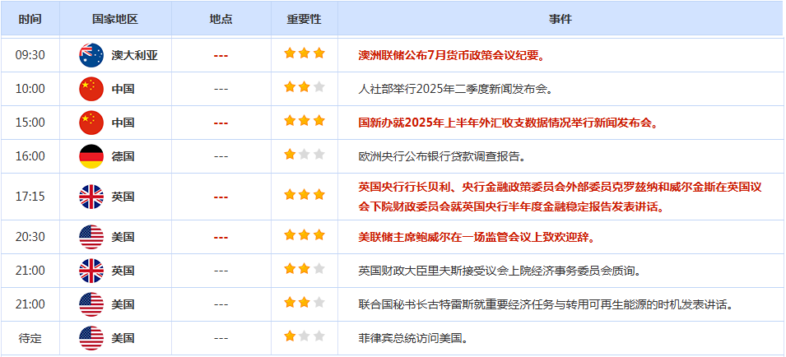The height and width of the screenshot is (357, 786).
Task: Open the 人社部举行2025年二季度新闻发布会 event
Action: coord(455,89)
